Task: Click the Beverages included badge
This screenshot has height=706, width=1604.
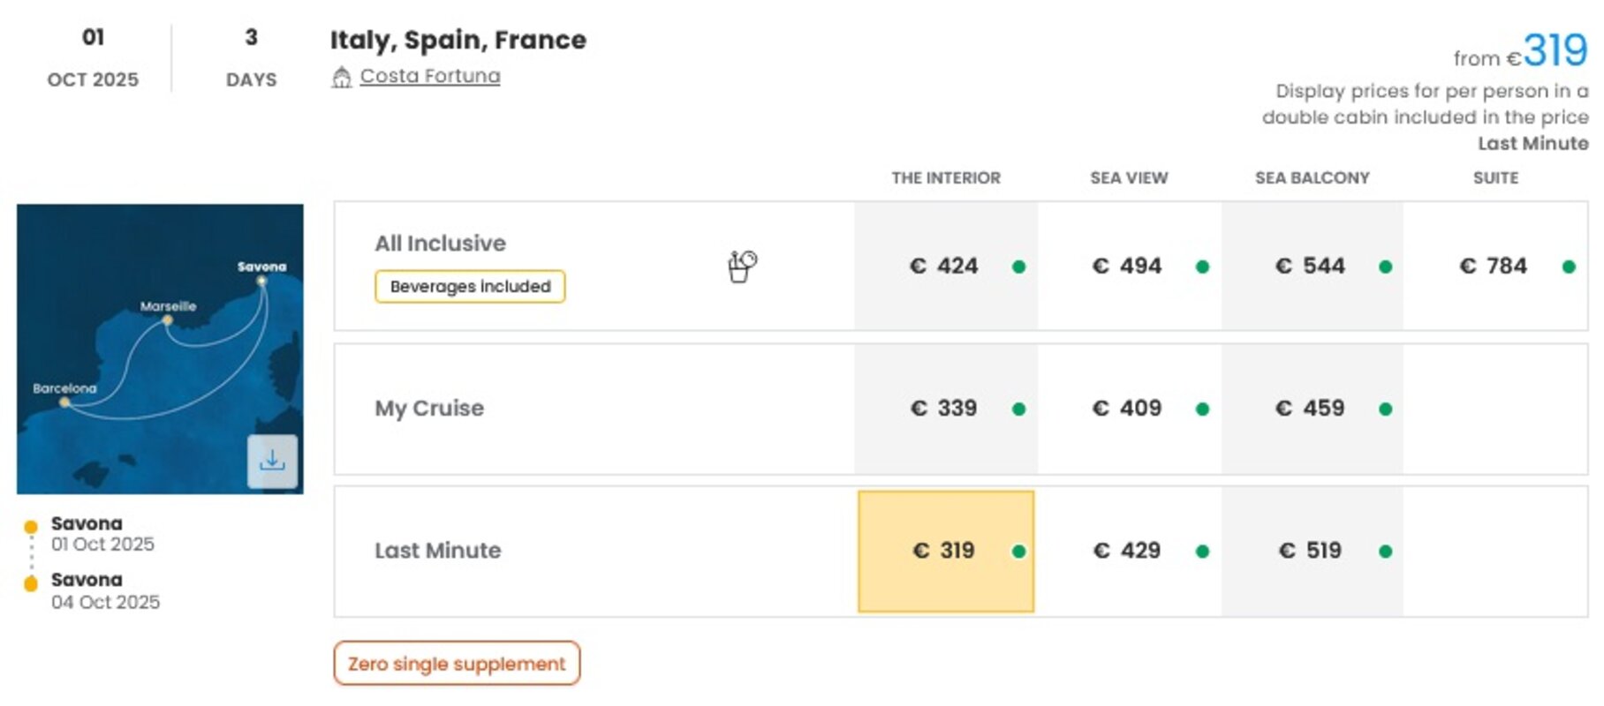Action: pos(470,287)
